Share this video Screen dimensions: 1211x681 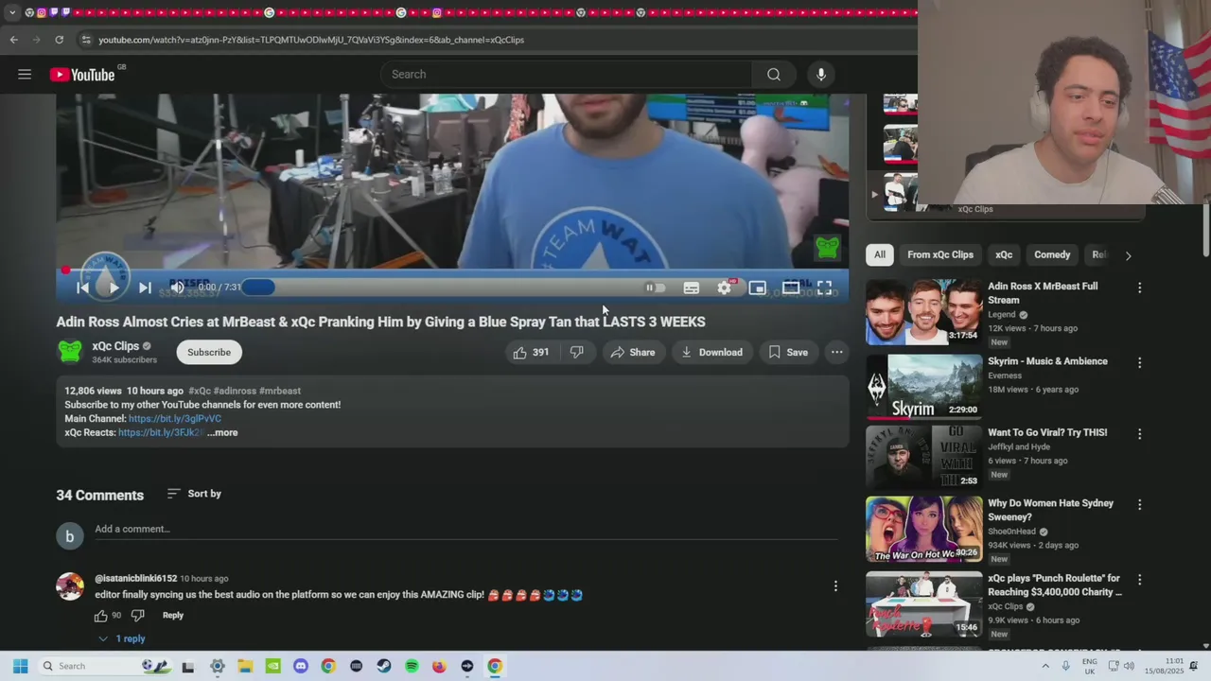[633, 352]
